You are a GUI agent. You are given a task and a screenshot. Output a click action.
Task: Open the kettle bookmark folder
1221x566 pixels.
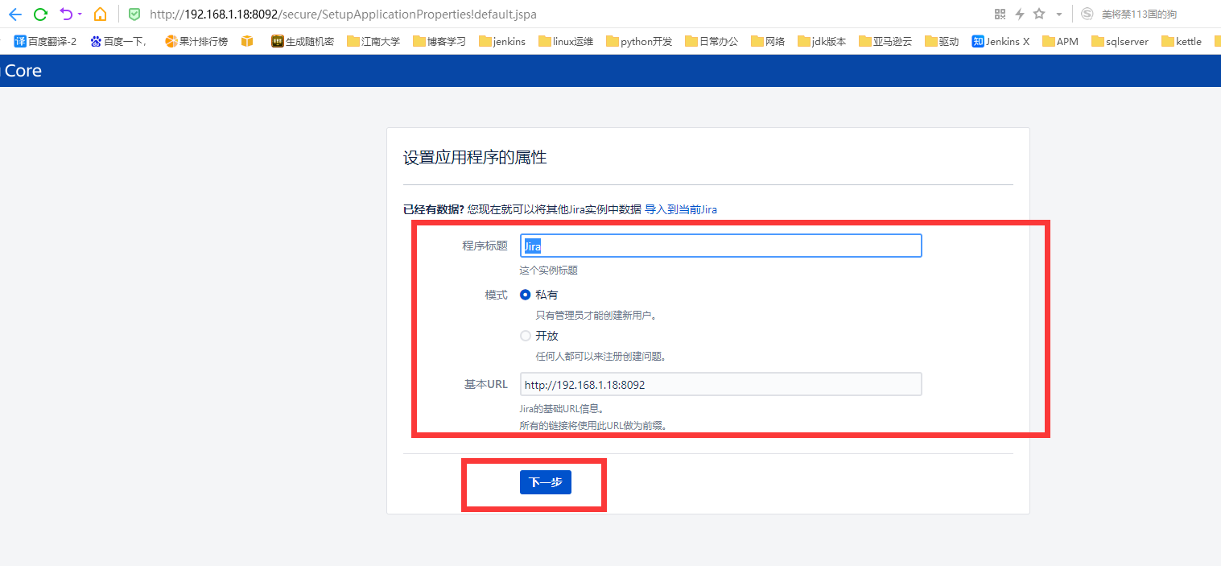tap(1182, 41)
